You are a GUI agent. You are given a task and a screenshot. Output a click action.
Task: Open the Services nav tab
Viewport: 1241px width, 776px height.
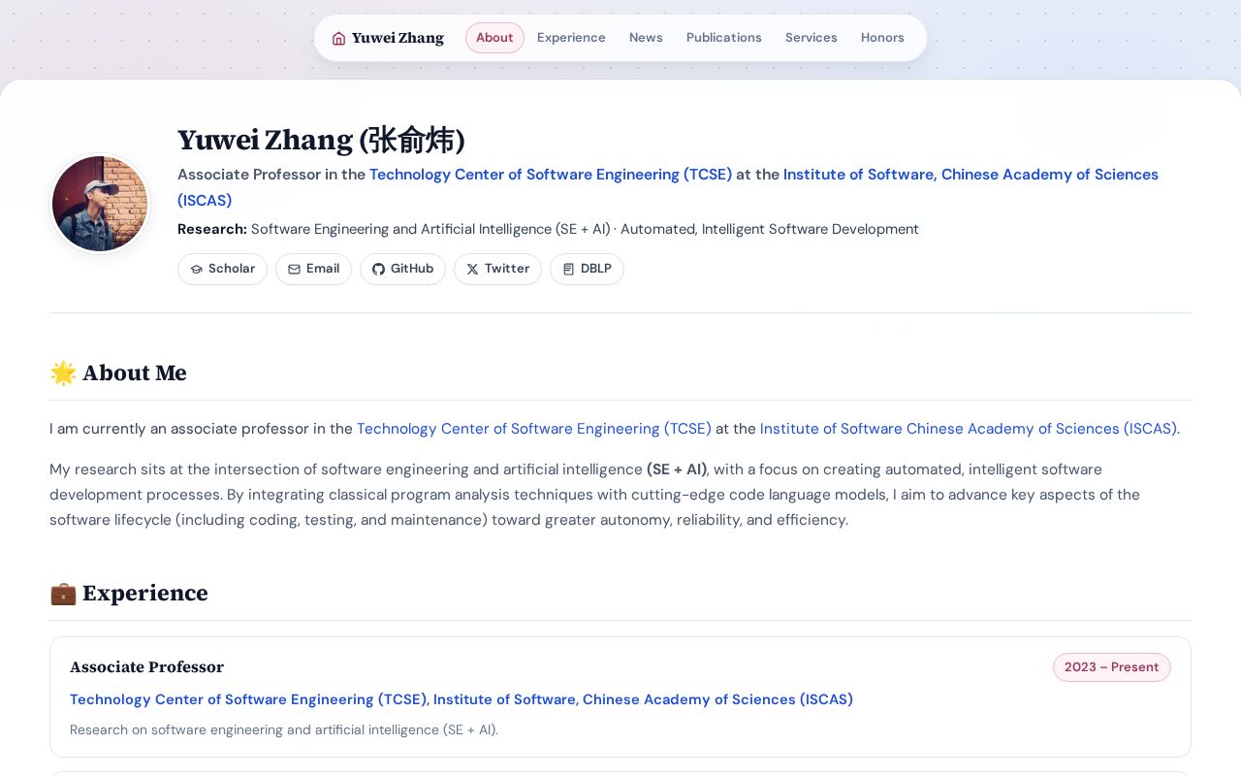click(x=811, y=38)
